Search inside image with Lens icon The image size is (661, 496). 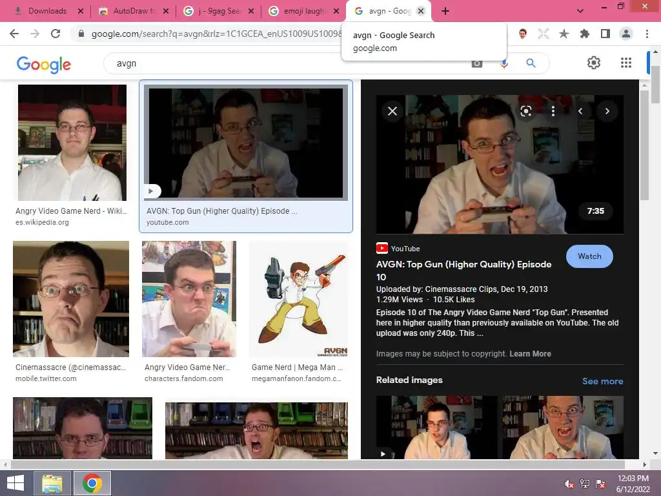point(525,111)
